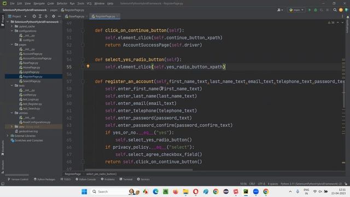Open the Tools menu
This screenshot has width=350, height=197.
pyautogui.click(x=81, y=3)
